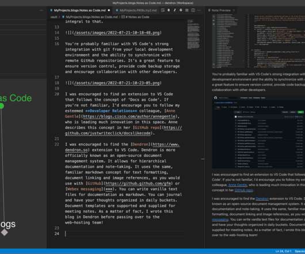Toggle bold formatting in editor toolbar
The image size is (305, 254).
point(169,10)
